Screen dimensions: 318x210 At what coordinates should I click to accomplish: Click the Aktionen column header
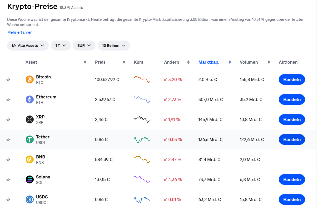coord(288,62)
